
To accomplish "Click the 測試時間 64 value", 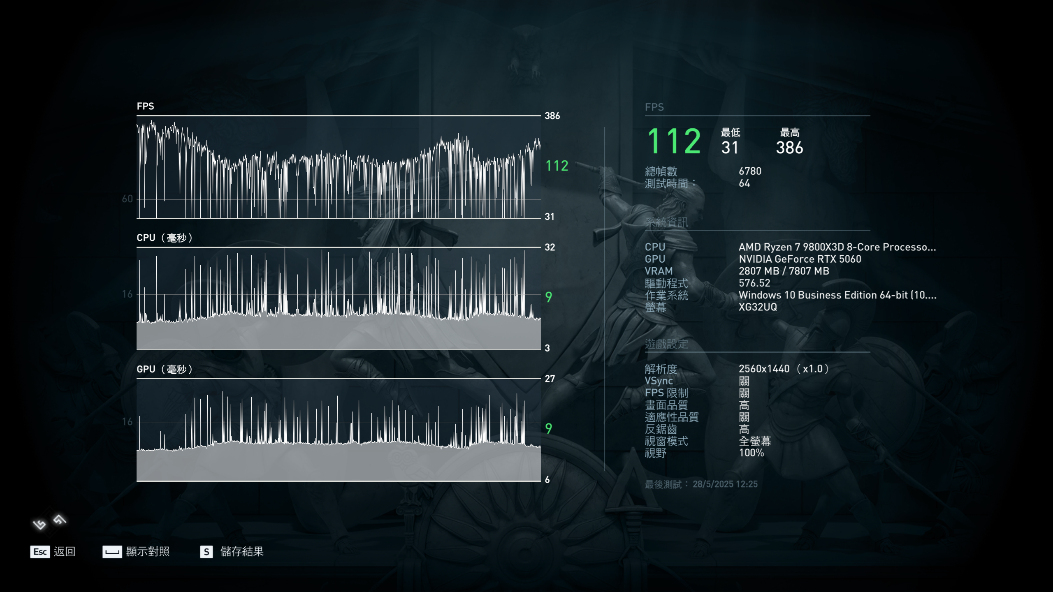I will coord(744,183).
